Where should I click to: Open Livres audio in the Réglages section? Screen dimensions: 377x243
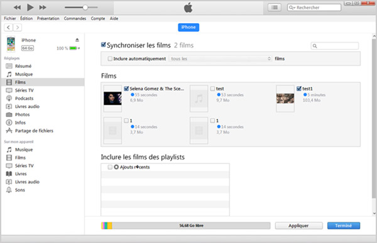tap(27, 107)
